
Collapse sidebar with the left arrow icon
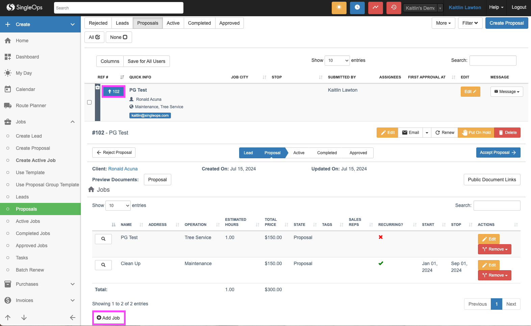pyautogui.click(x=72, y=318)
